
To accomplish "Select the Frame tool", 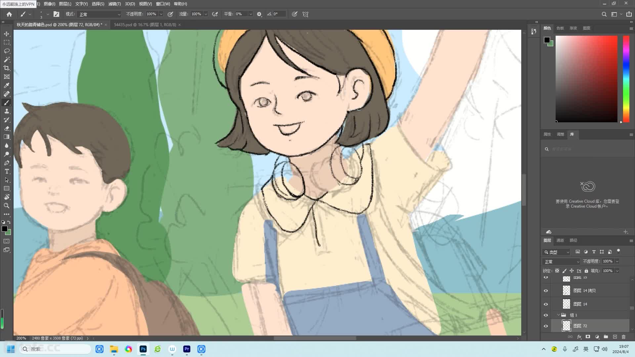I will (7, 77).
